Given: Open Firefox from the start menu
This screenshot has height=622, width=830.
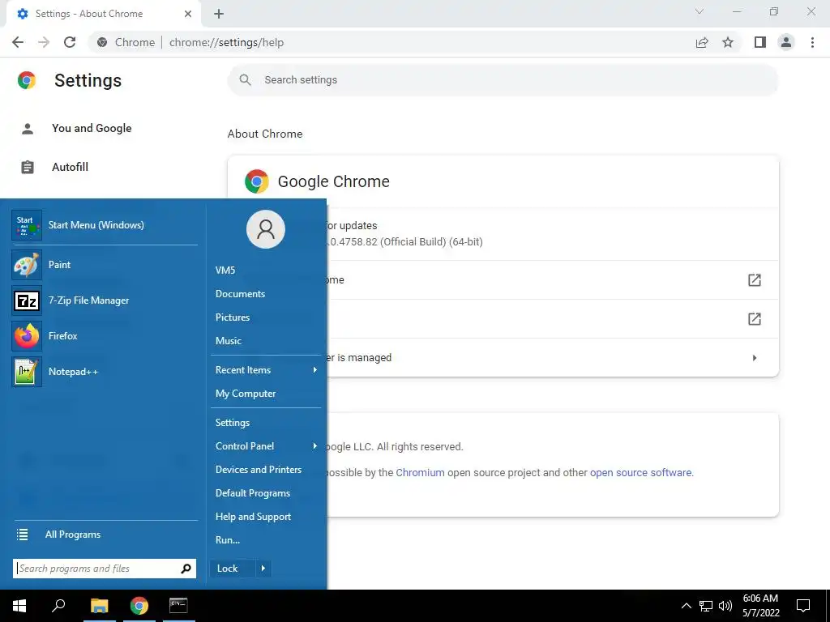Looking at the screenshot, I should [x=105, y=336].
